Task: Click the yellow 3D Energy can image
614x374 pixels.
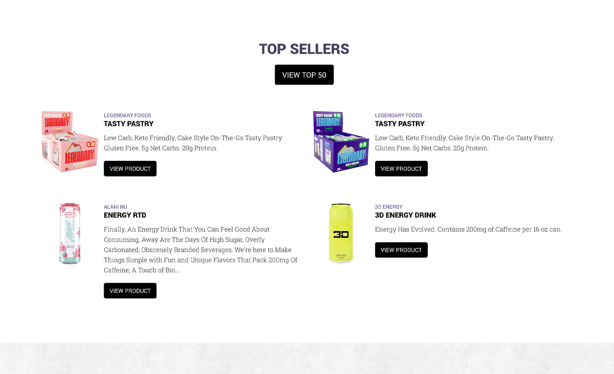Action: (x=341, y=233)
